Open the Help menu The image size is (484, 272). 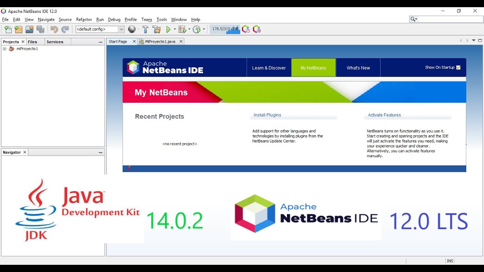coord(195,20)
